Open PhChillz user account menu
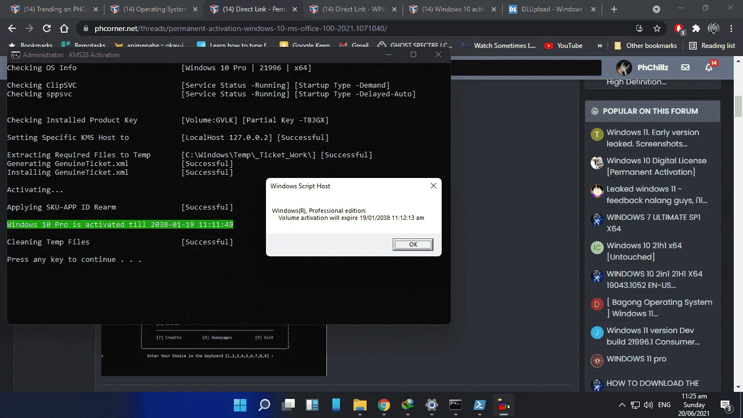 pyautogui.click(x=643, y=67)
